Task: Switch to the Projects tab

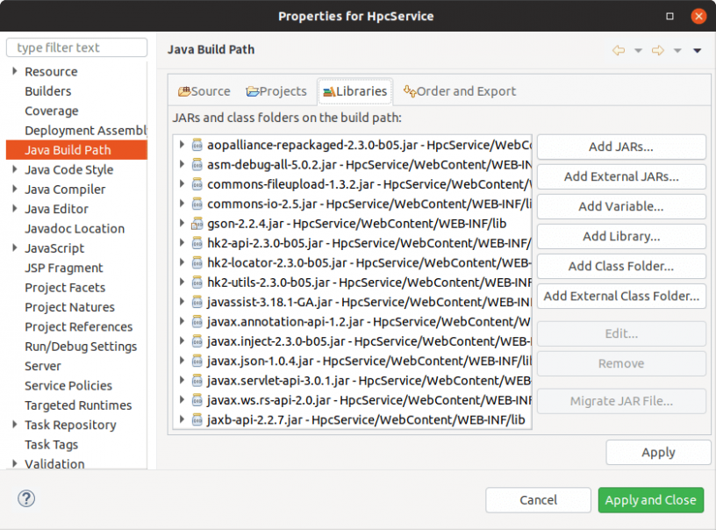Action: point(276,91)
